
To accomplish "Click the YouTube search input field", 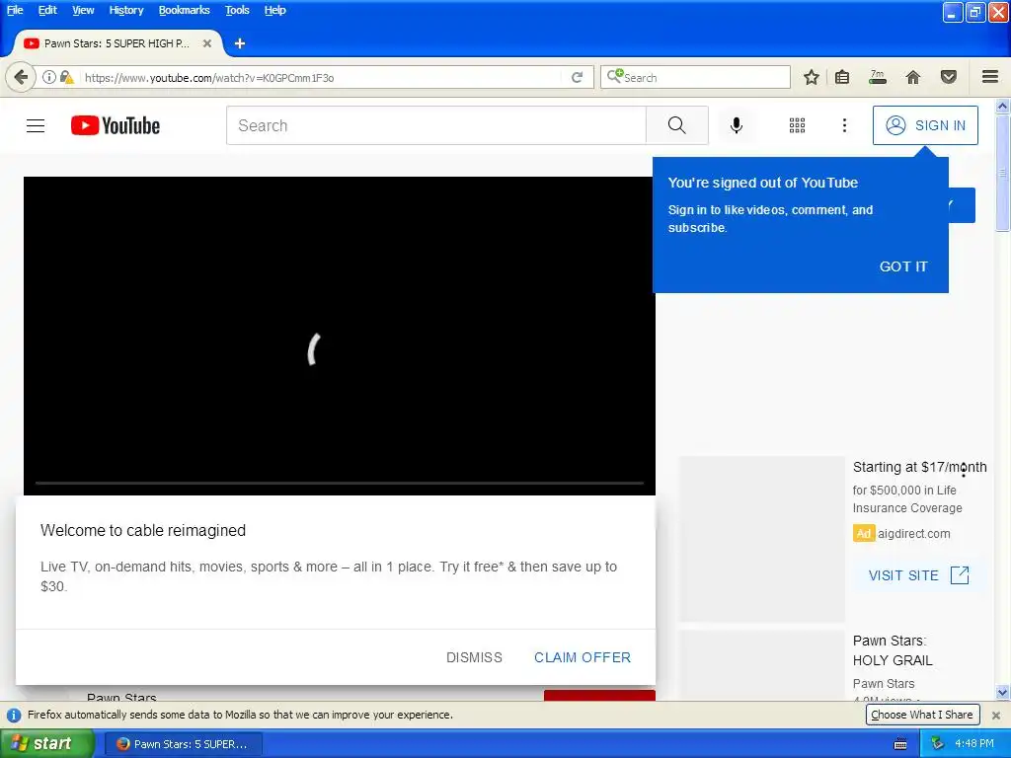I will [435, 125].
